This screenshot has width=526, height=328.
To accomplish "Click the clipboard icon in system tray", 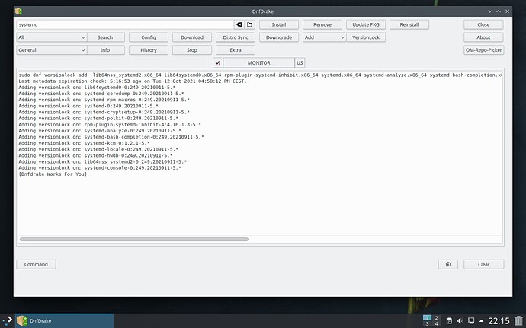I will [x=449, y=320].
